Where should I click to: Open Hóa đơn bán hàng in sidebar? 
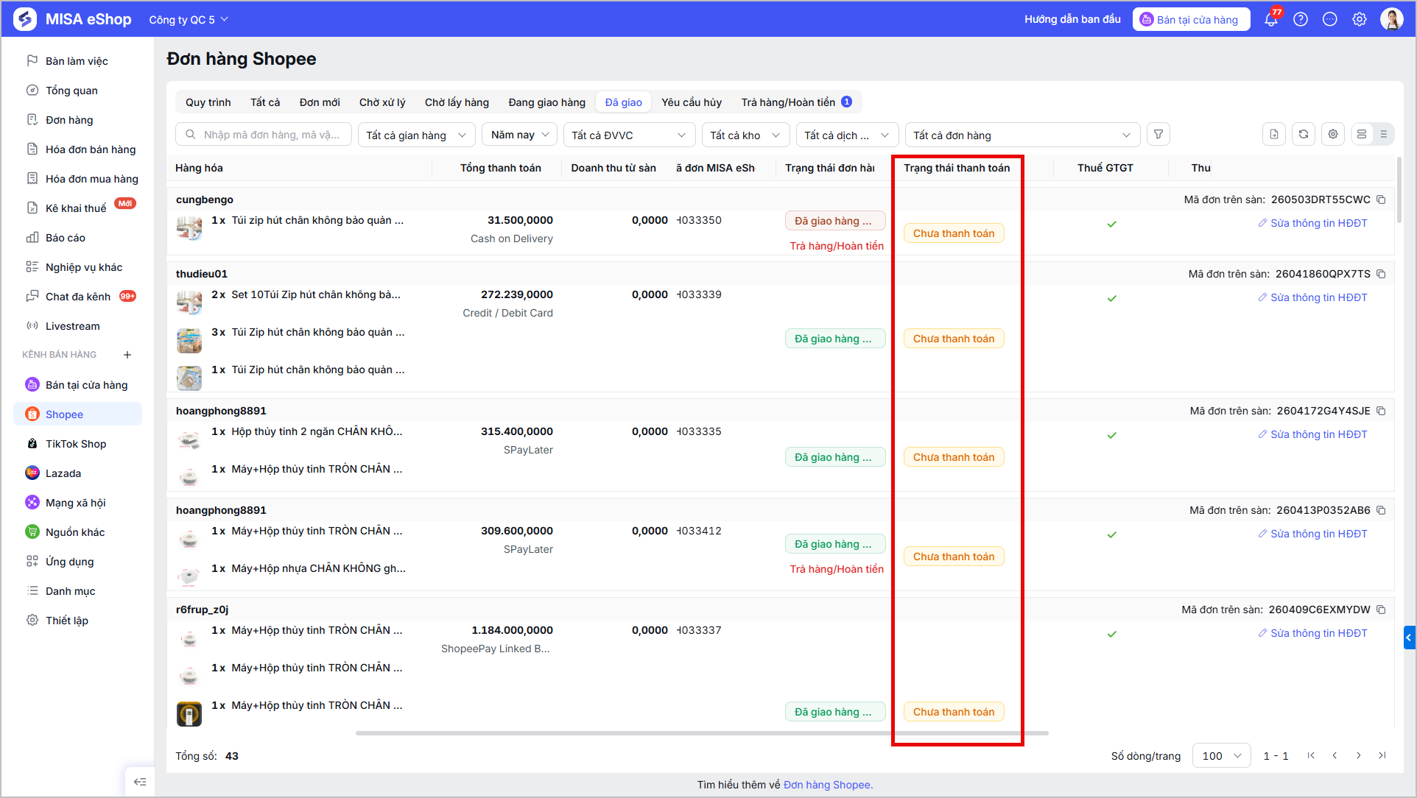78,149
